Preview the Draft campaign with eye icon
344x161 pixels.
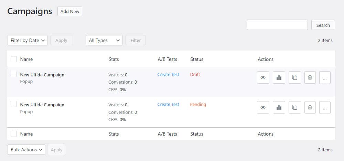point(263,77)
